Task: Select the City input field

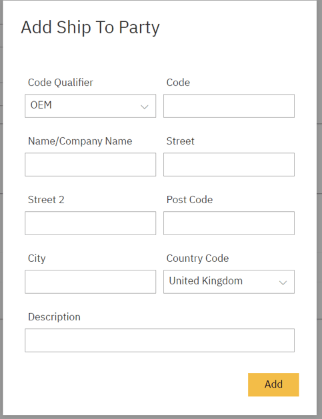Action: coord(91,282)
